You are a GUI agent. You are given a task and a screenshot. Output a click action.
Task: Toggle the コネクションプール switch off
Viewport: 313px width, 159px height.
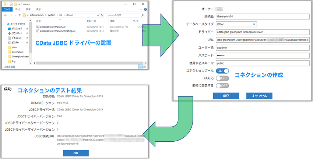tap(222, 71)
